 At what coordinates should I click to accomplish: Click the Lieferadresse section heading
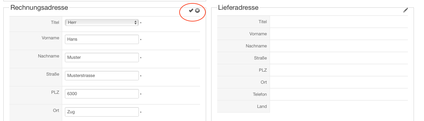click(238, 7)
